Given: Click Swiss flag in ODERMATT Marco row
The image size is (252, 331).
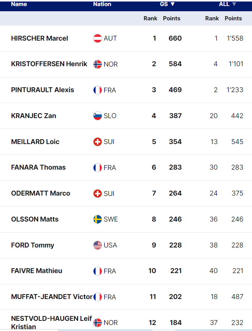Looking at the screenshot, I should tap(98, 193).
